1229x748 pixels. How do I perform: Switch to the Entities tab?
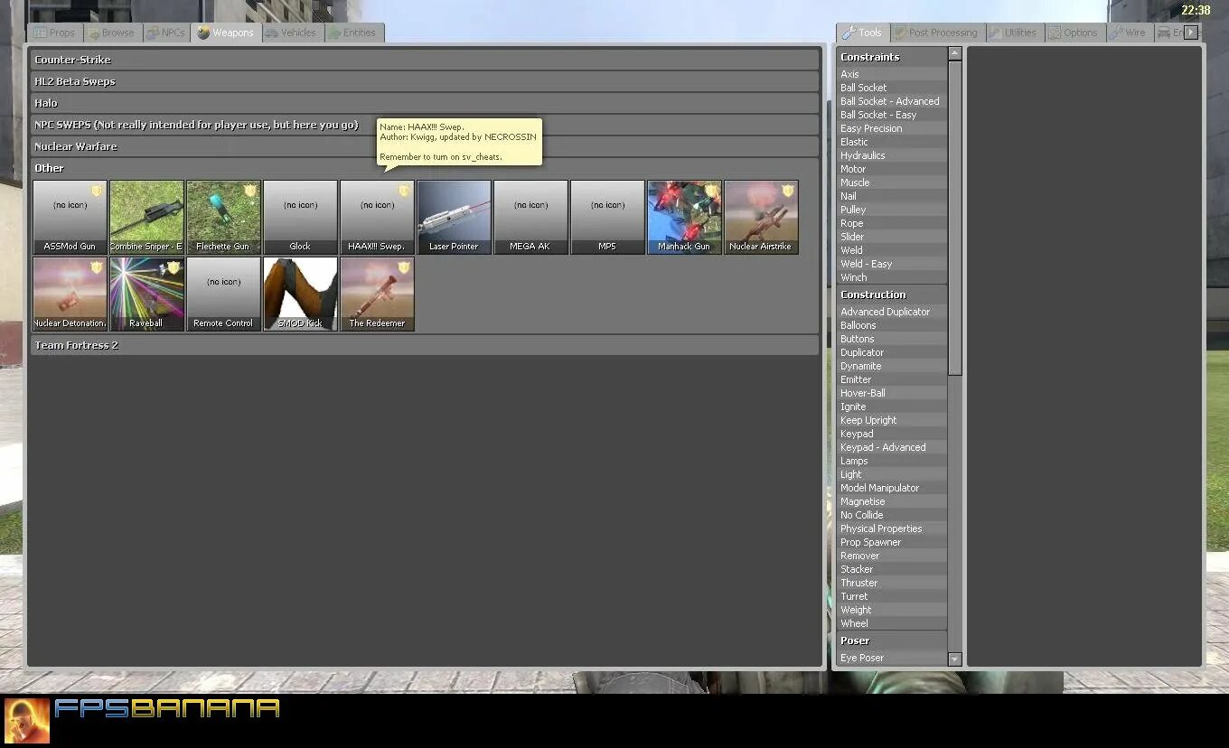coord(353,33)
